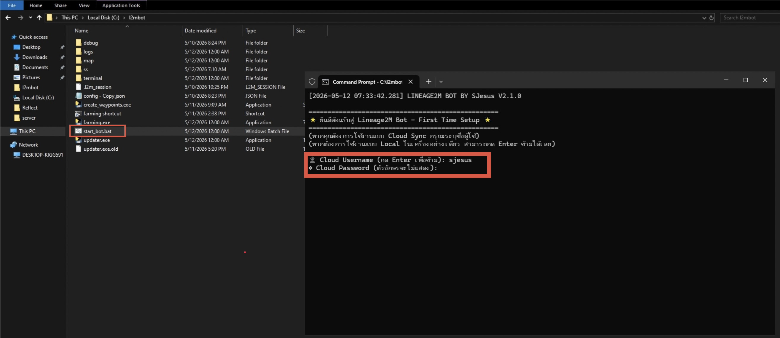Viewport: 780px width, 338px height.
Task: Select the logs folder icon
Action: click(x=78, y=51)
